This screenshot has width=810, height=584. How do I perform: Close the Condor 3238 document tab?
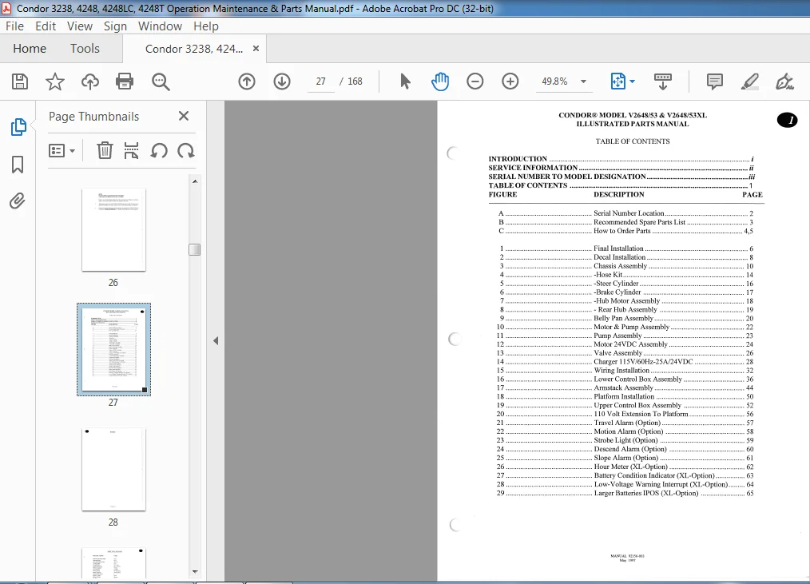click(256, 49)
